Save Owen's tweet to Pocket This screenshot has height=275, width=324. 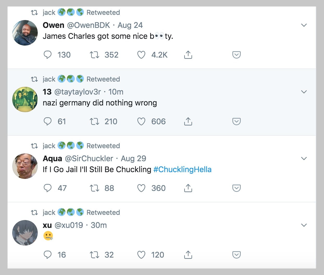[236, 55]
